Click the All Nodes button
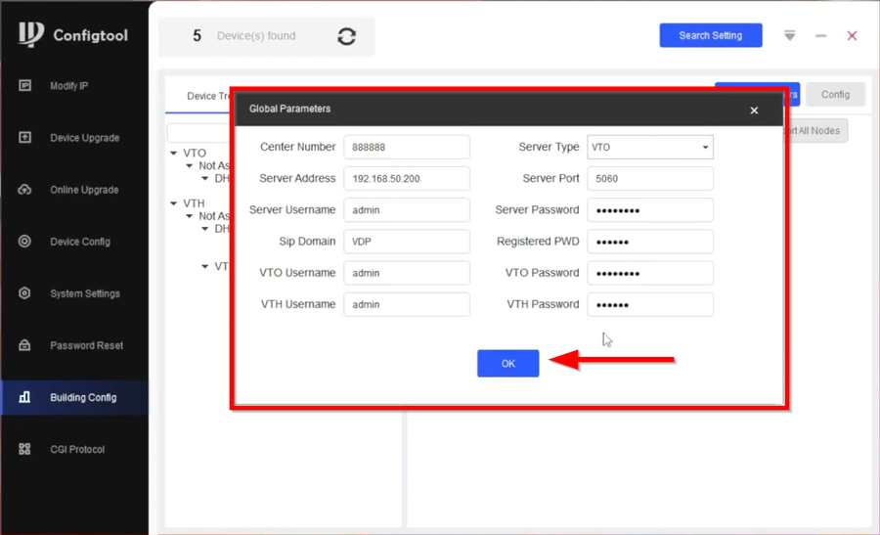Screen dimensions: 880x535 816,131
